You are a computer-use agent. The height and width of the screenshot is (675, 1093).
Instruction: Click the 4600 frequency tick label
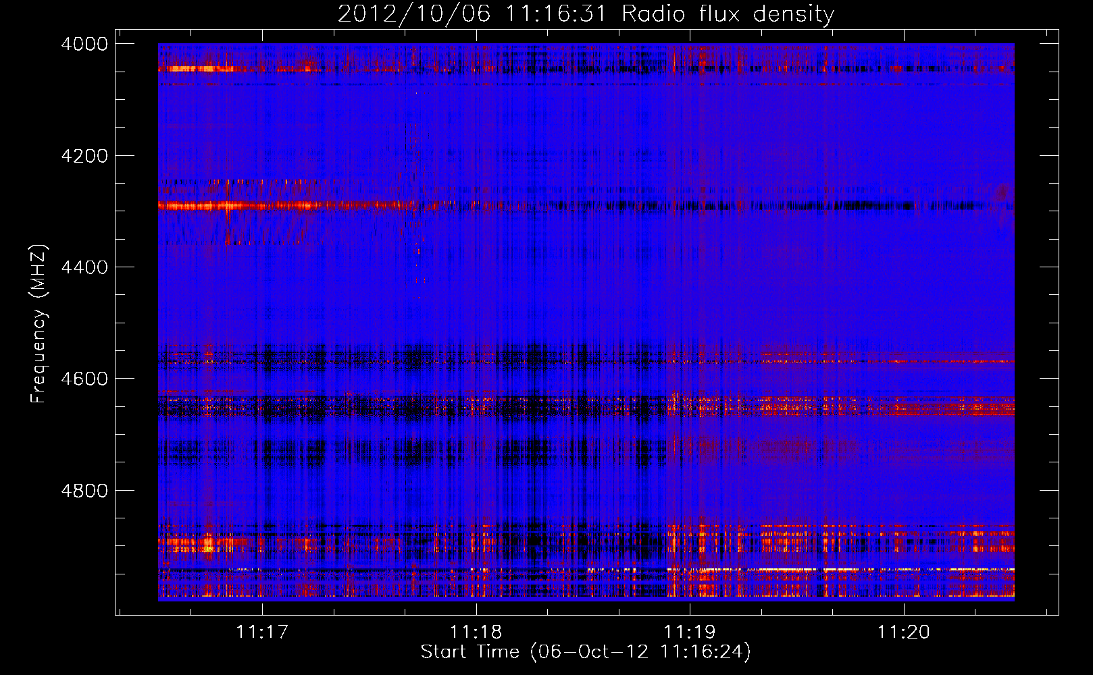84,379
